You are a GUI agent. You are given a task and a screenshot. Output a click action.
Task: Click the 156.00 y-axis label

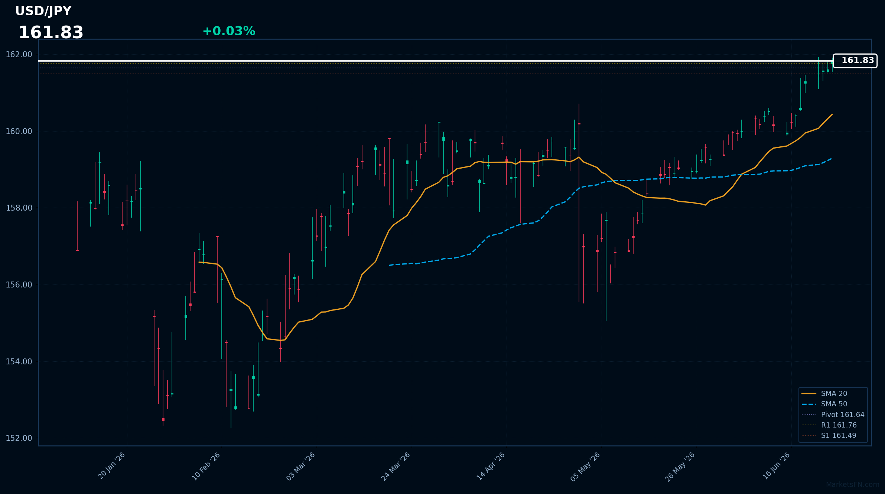point(19,285)
